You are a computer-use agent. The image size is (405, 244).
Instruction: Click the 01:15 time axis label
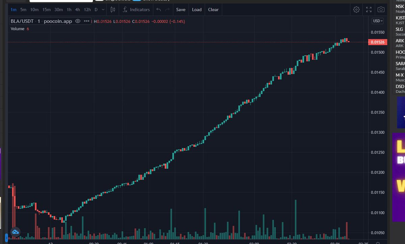point(174,243)
